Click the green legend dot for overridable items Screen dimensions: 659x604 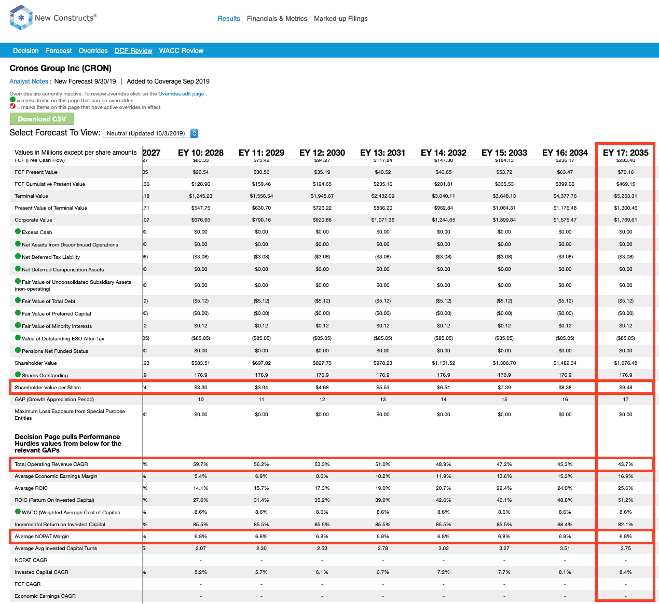(x=12, y=100)
